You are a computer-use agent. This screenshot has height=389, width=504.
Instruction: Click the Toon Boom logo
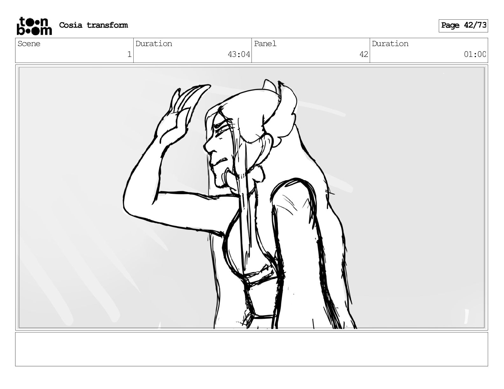click(x=34, y=26)
